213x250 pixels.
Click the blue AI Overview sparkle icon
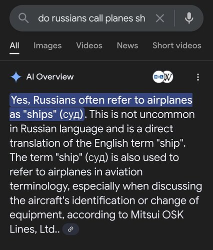[x=16, y=77]
